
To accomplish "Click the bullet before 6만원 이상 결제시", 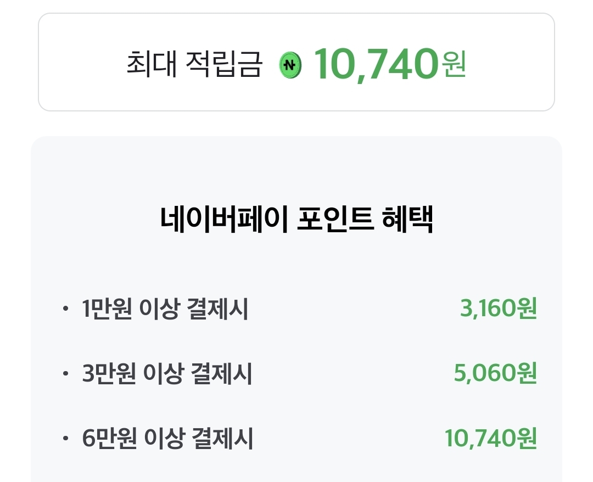I will click(66, 440).
